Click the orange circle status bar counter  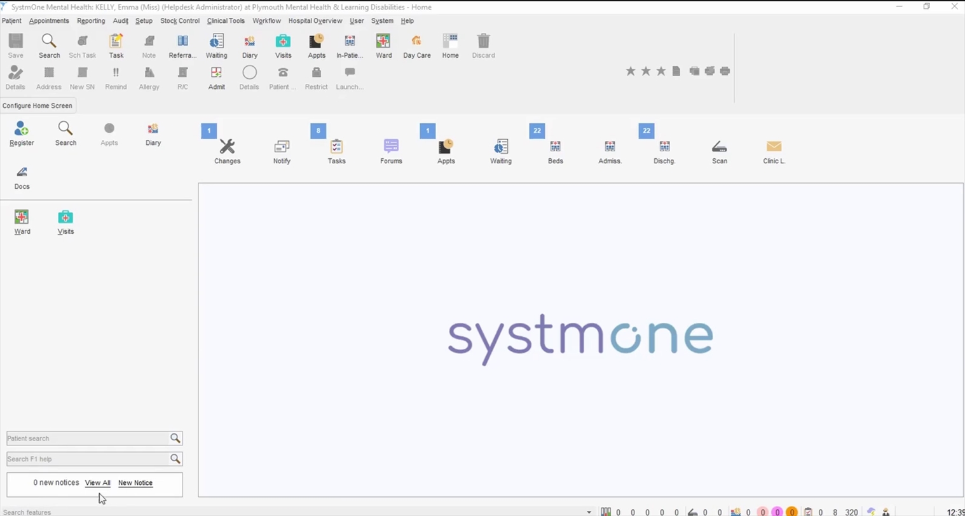tap(791, 512)
